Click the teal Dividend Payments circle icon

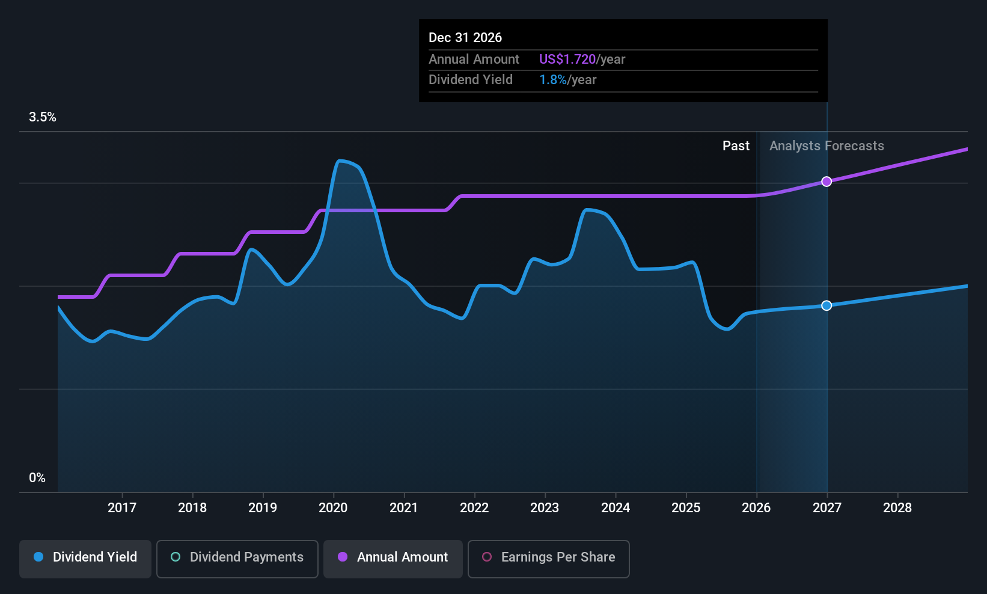click(x=176, y=557)
